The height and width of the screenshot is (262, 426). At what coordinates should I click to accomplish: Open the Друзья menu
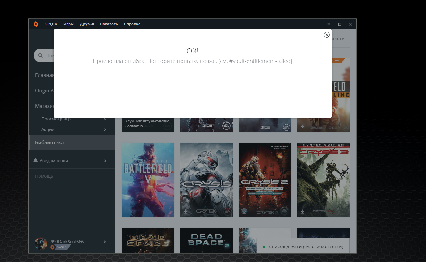pyautogui.click(x=87, y=24)
